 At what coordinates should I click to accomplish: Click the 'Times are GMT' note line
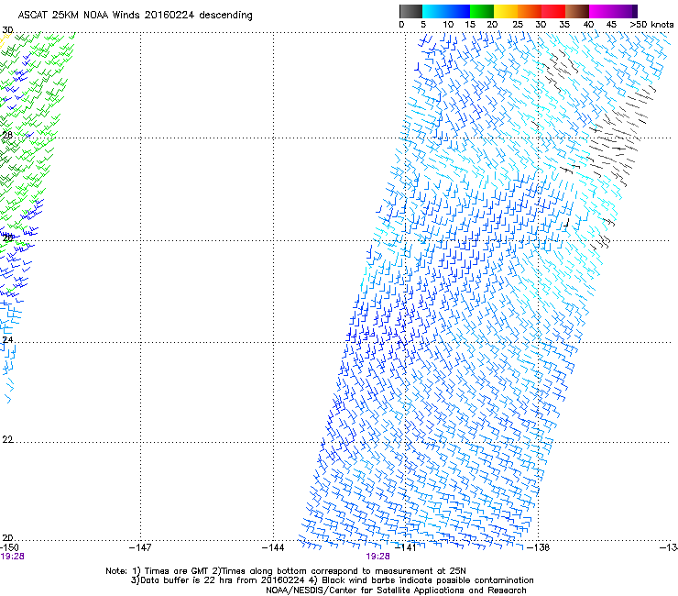coord(286,571)
